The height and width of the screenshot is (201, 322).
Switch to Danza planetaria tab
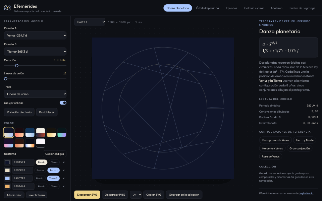pyautogui.click(x=178, y=8)
